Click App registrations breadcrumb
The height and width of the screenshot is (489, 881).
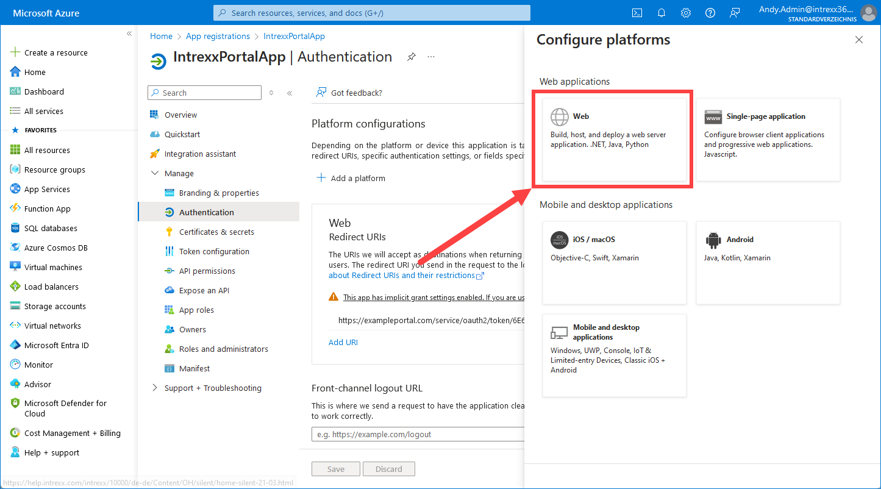218,36
